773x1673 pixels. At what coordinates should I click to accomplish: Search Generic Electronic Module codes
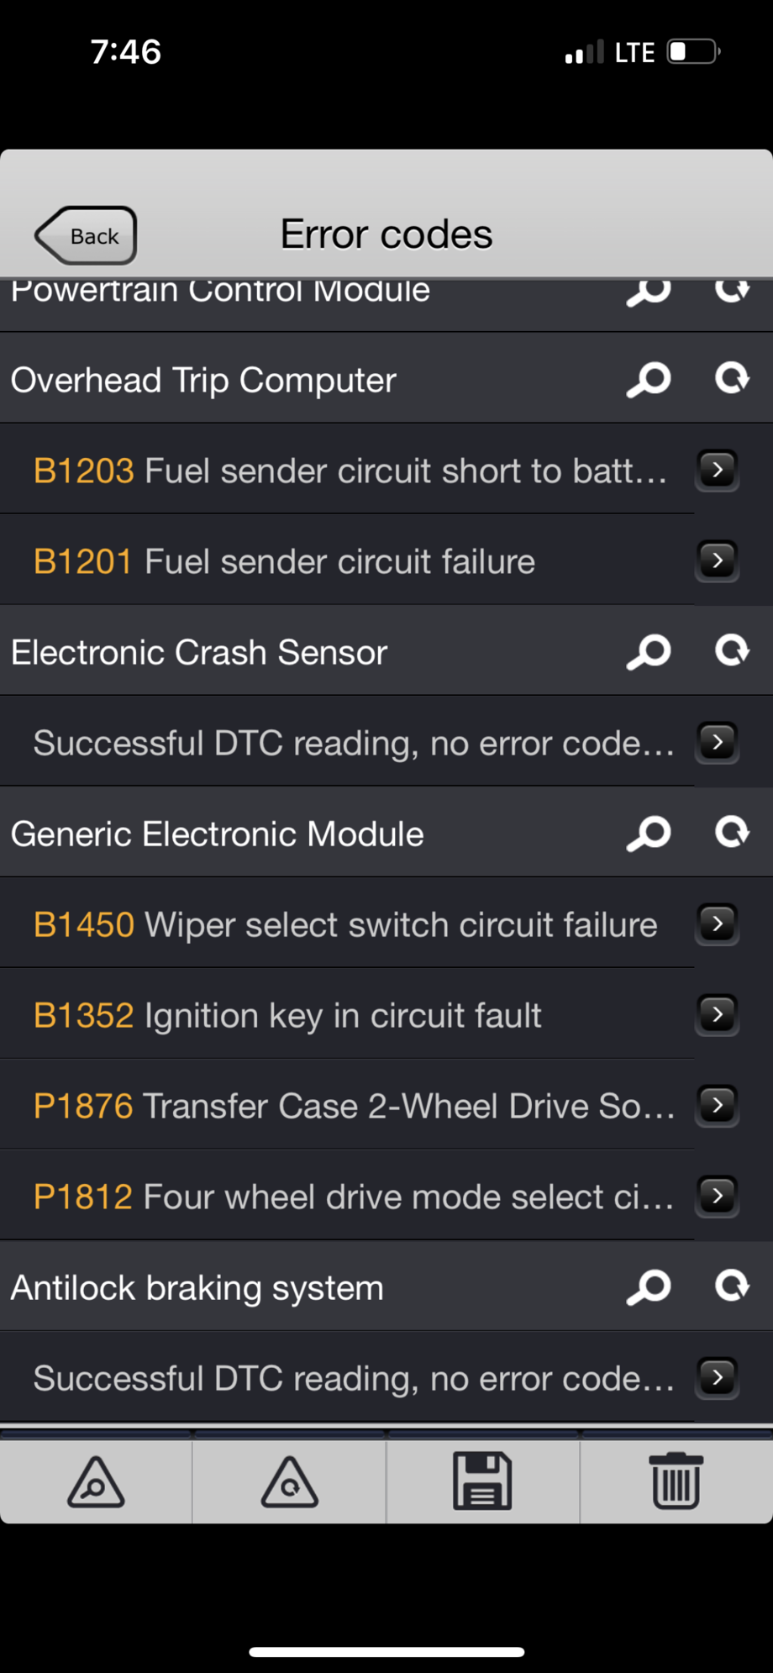pyautogui.click(x=649, y=834)
